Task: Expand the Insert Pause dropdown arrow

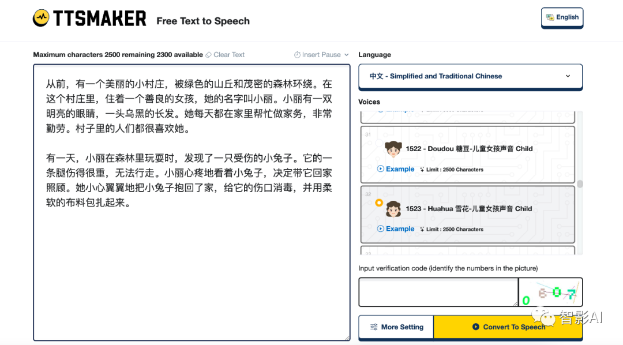Action: pyautogui.click(x=347, y=55)
